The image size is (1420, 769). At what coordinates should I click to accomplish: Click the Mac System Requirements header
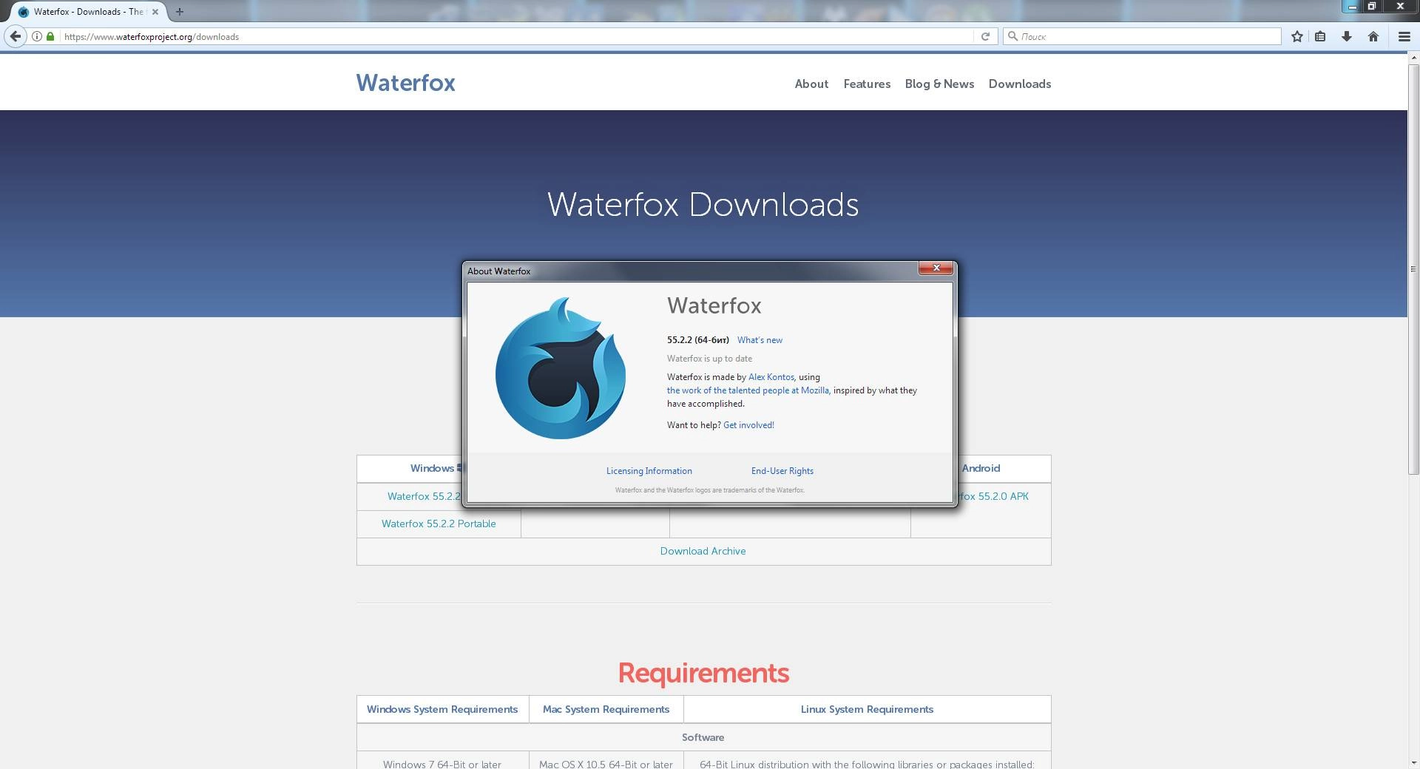pyautogui.click(x=606, y=709)
